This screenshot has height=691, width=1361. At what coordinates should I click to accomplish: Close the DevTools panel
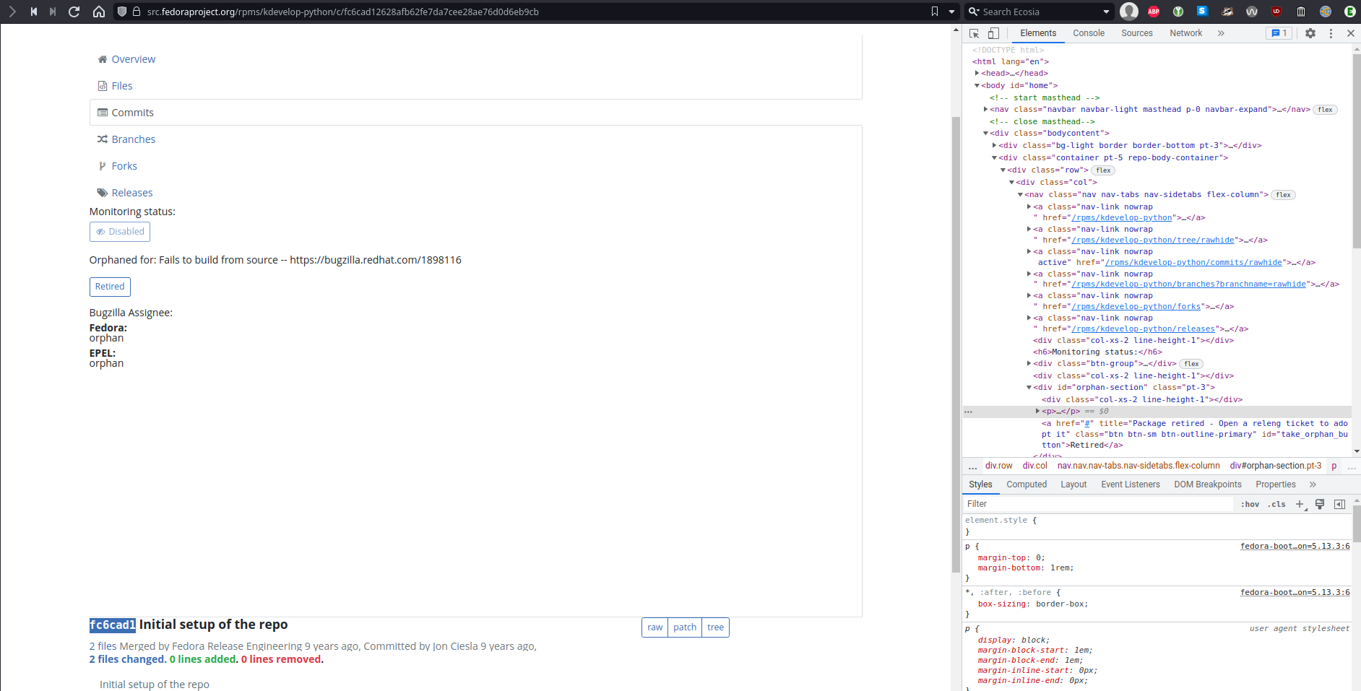[1351, 33]
